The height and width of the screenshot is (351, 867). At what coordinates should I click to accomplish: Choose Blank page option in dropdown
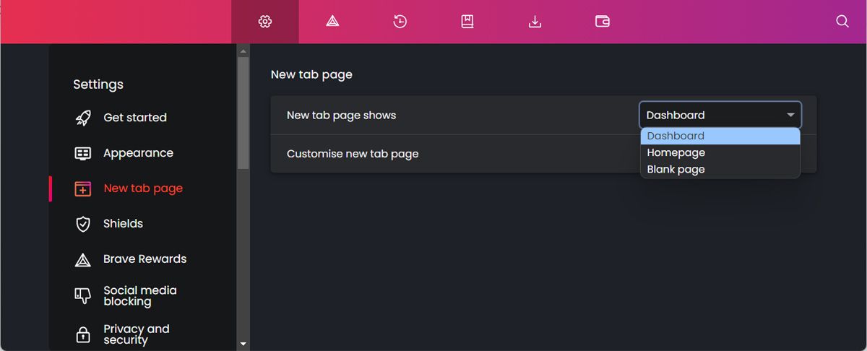pyautogui.click(x=676, y=169)
